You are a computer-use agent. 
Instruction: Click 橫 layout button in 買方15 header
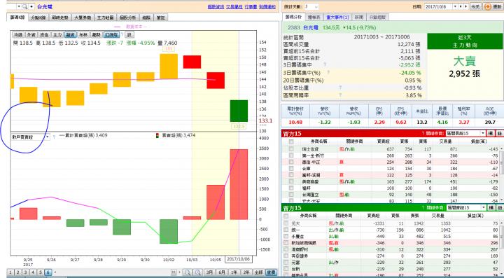pyautogui.click(x=491, y=133)
